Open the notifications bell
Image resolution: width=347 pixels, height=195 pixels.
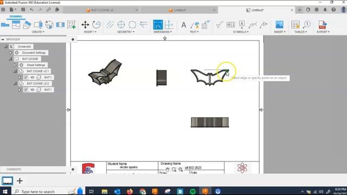tap(325, 10)
